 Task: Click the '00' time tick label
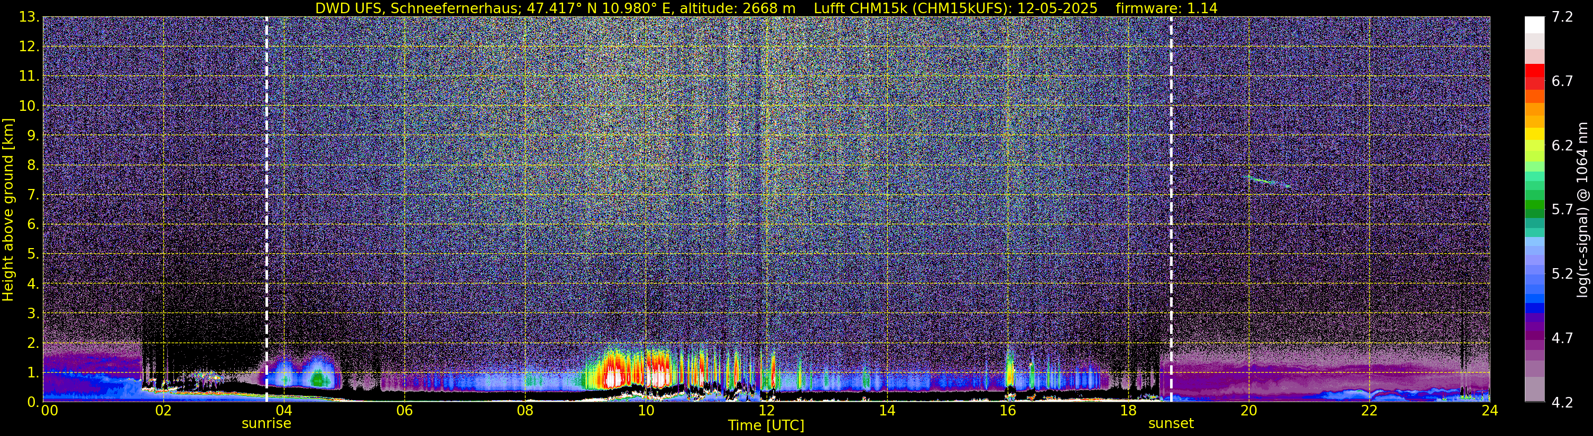[x=50, y=411]
